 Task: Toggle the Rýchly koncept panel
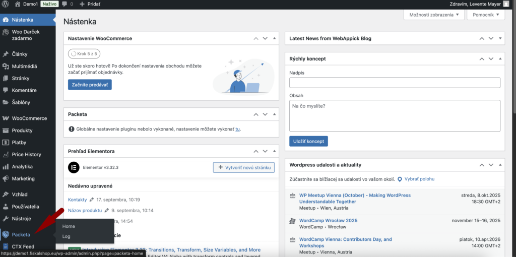point(500,59)
